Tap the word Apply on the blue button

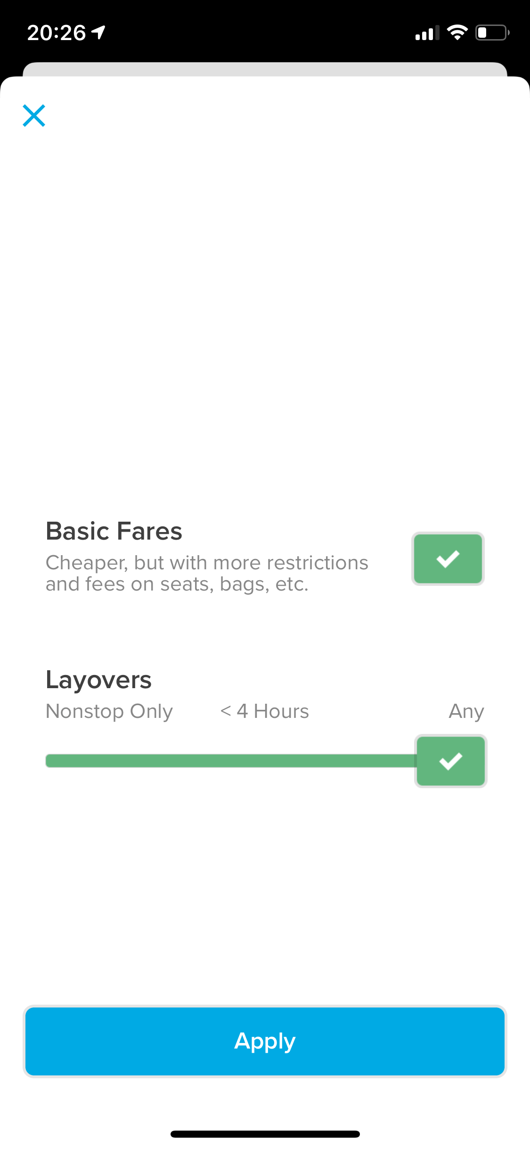point(265,1041)
